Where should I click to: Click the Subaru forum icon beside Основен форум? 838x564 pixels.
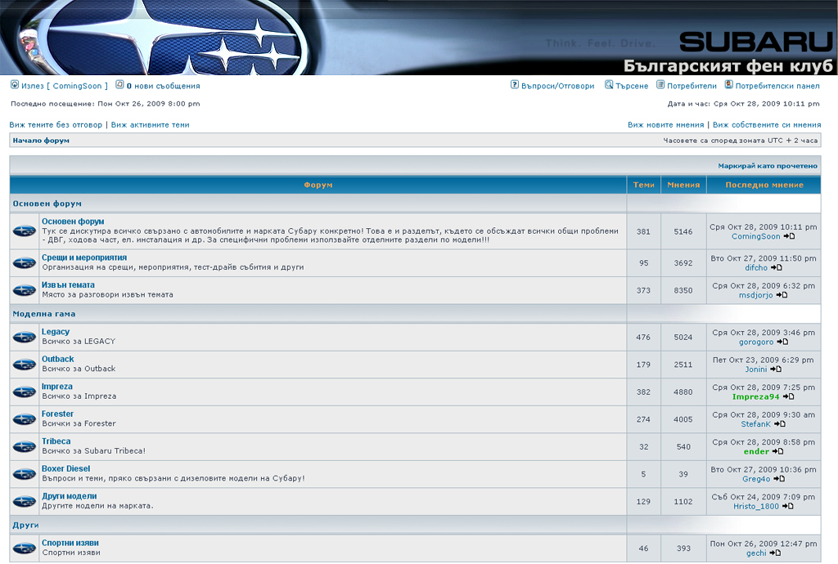[x=24, y=231]
